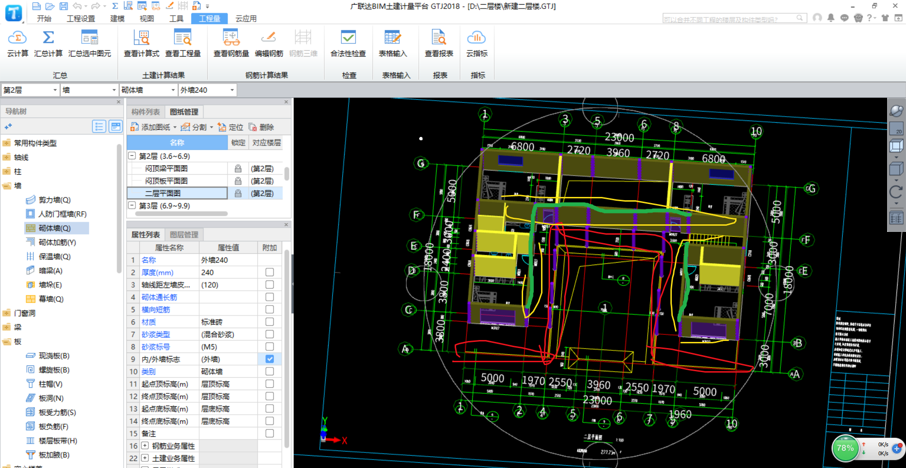Toggle 轴线距左墙皮 附加 checkbox
The width and height of the screenshot is (906, 468).
tap(270, 284)
